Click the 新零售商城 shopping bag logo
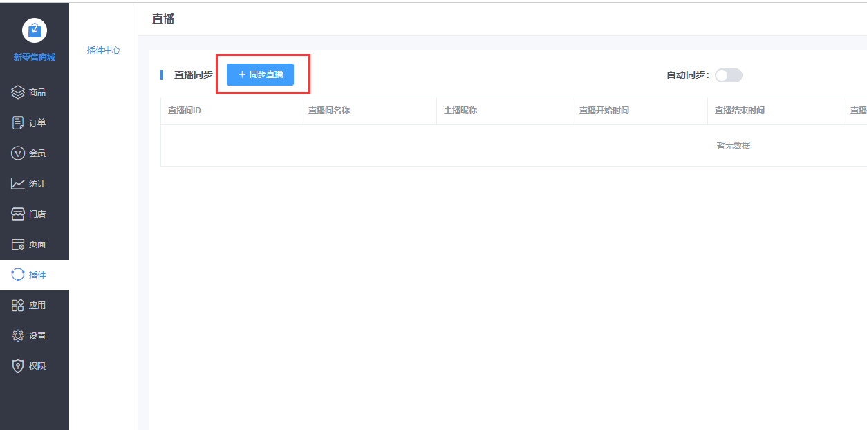Viewport: 867px width, 430px height. pyautogui.click(x=35, y=30)
